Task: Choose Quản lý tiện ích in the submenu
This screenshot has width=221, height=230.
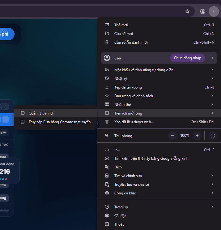Action: [x=56, y=113]
